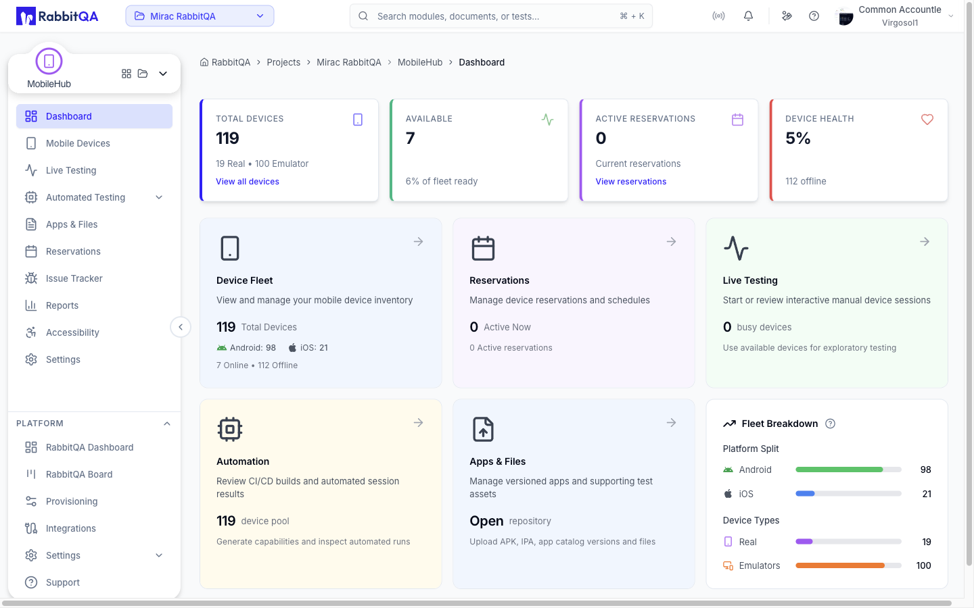Click the Android platform split bar

(x=849, y=470)
